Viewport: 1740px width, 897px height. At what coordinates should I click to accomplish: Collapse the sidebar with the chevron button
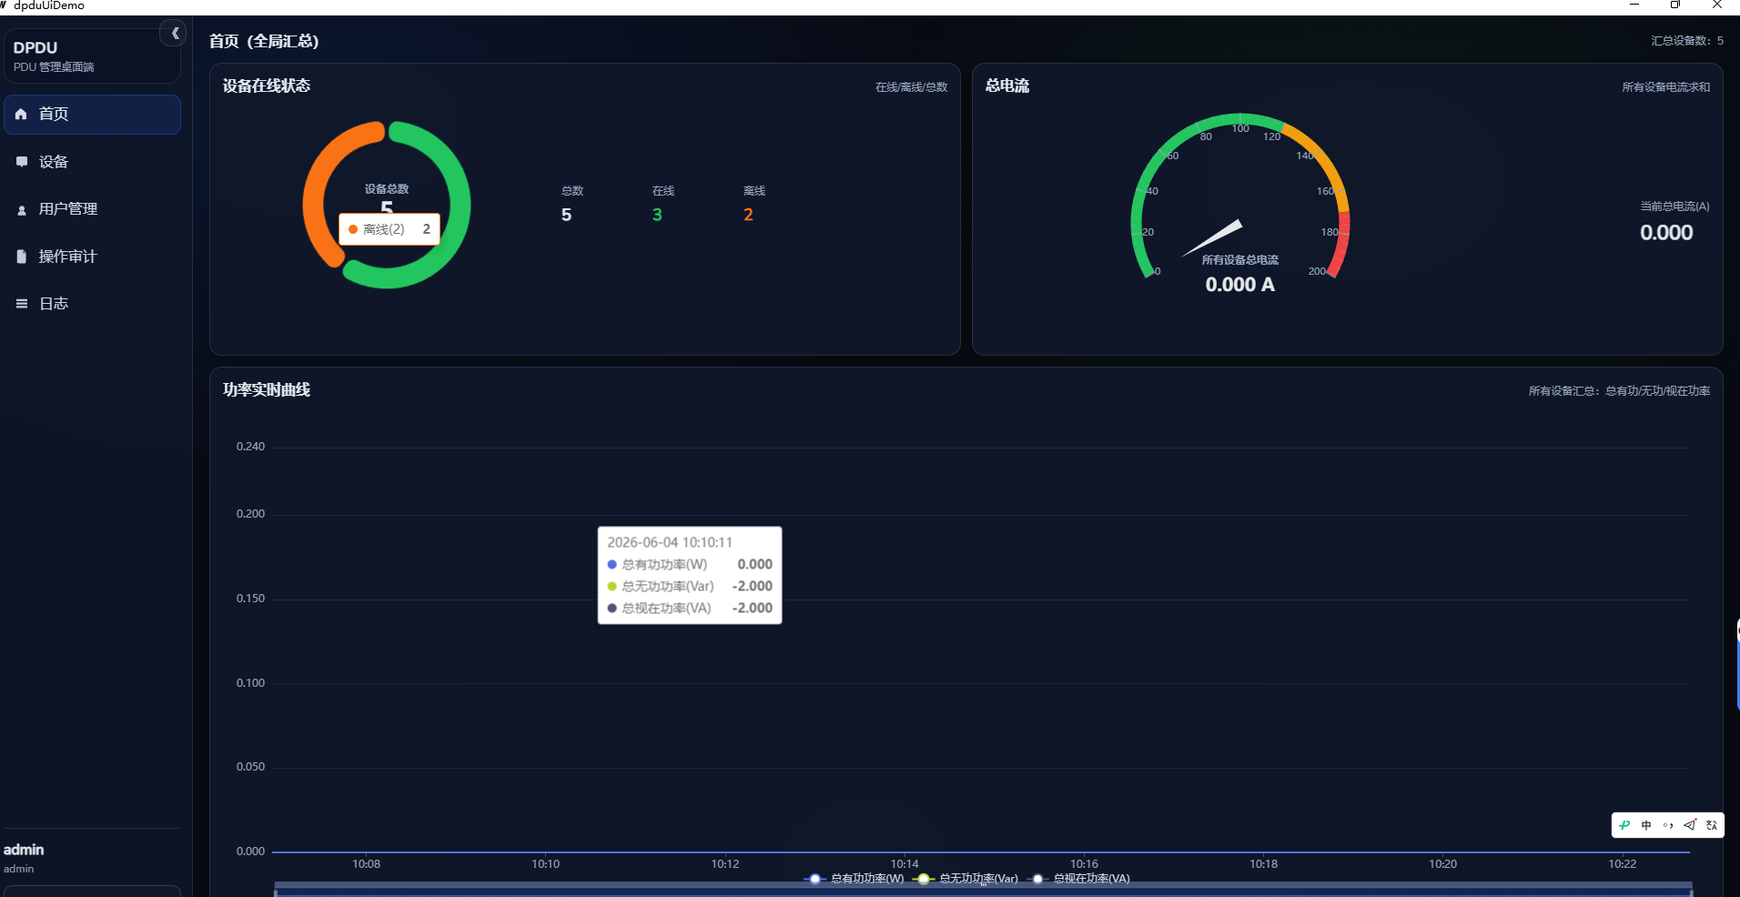coord(174,34)
